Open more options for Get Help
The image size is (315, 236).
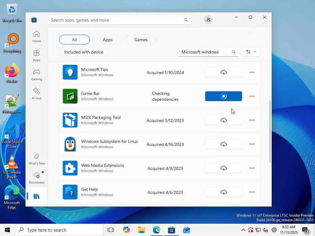252,192
